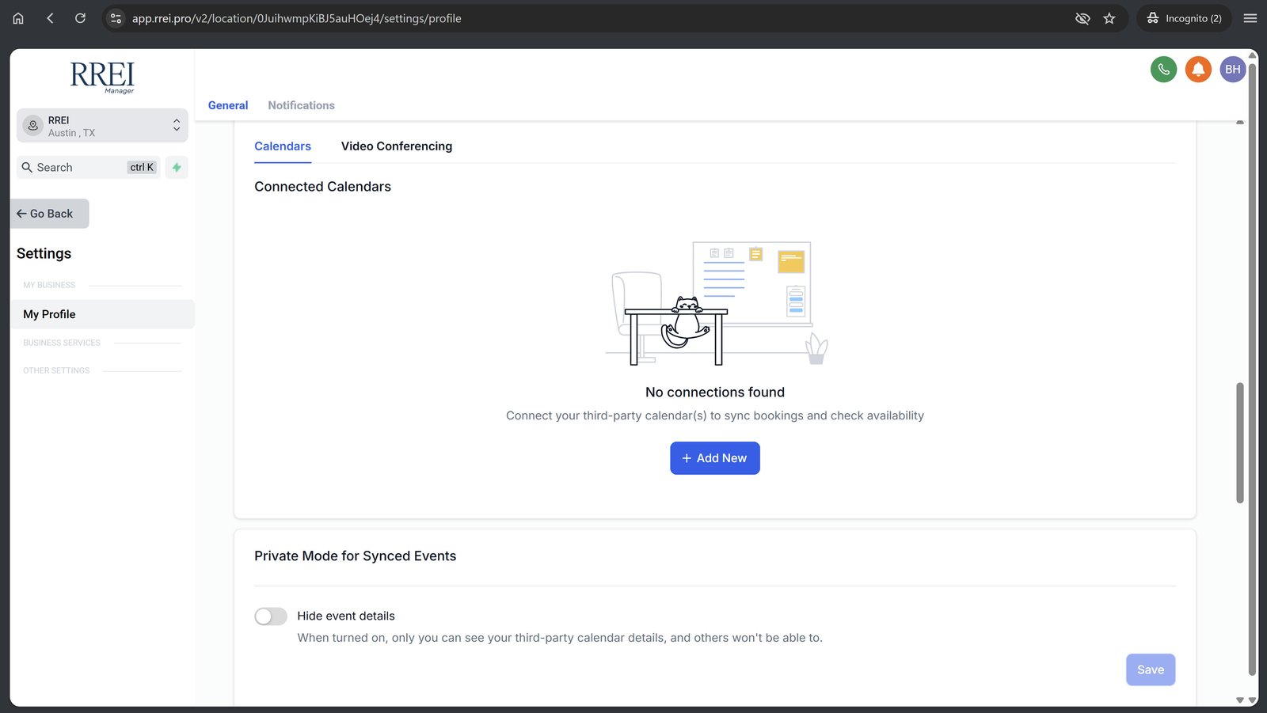
Task: Click the browser address bar URL
Action: point(297,18)
